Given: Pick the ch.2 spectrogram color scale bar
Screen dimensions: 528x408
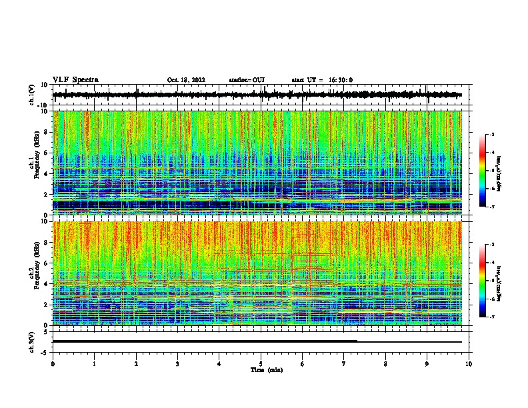Looking at the screenshot, I should 483,281.
